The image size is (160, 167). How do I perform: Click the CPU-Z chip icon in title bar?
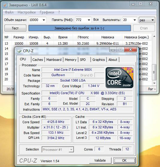19,51
